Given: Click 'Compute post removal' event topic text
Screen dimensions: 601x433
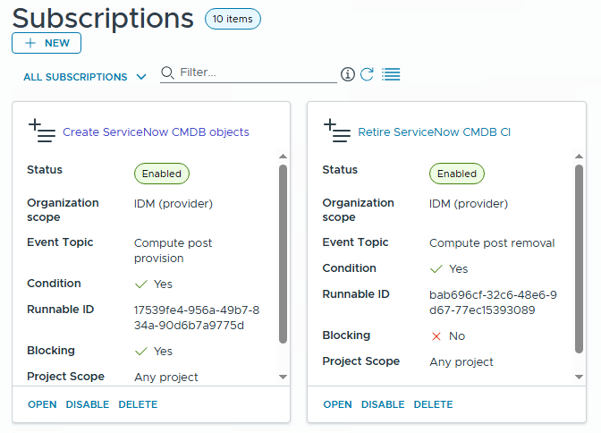Looking at the screenshot, I should tap(492, 242).
